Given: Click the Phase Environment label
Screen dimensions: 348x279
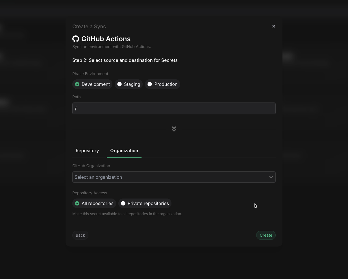Looking at the screenshot, I should tap(90, 74).
